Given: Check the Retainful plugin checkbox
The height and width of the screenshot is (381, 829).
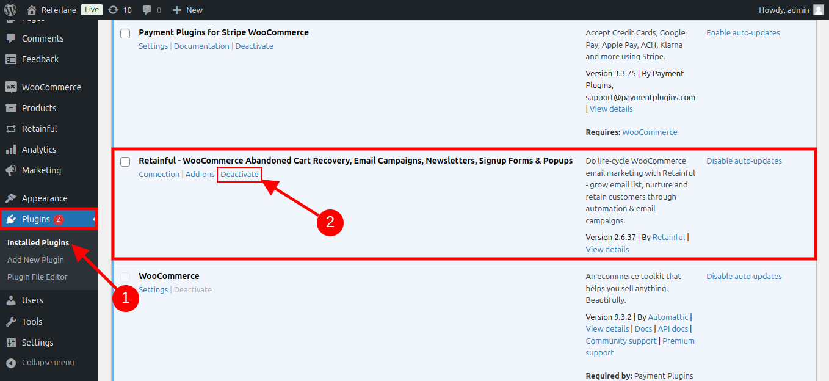Looking at the screenshot, I should click(125, 162).
